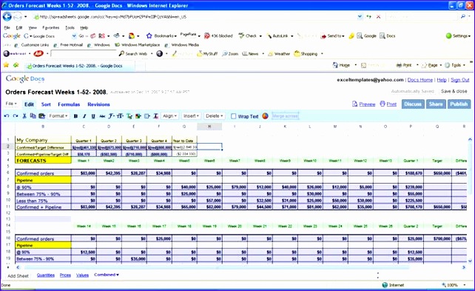Viewport: 475px width, 291px height.
Task: Open the Values sheet tab
Action: 82,275
